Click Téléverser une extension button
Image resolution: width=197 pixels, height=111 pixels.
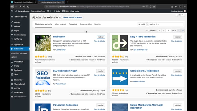point(73,17)
